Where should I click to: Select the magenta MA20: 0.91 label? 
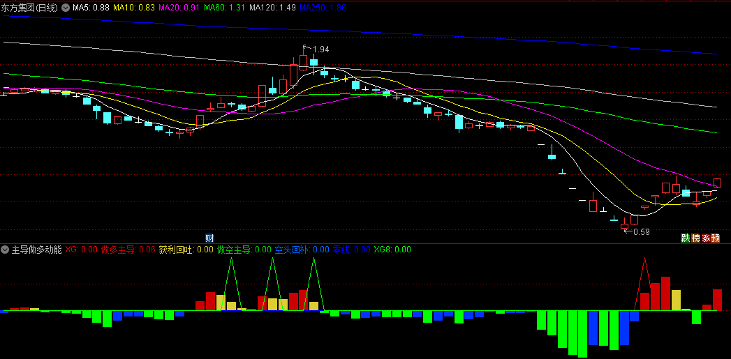(x=180, y=8)
